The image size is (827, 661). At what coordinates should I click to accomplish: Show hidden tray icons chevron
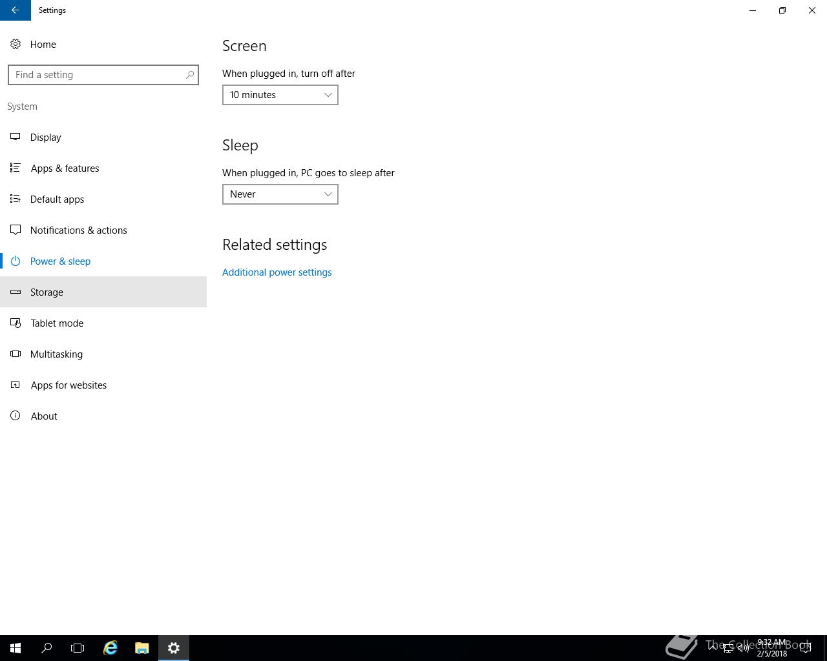713,648
